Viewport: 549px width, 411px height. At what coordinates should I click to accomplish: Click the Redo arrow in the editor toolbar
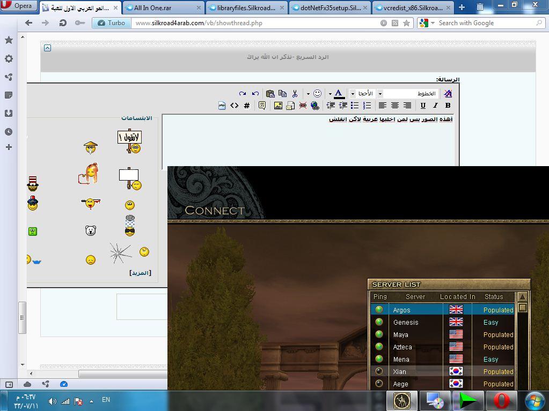242,94
